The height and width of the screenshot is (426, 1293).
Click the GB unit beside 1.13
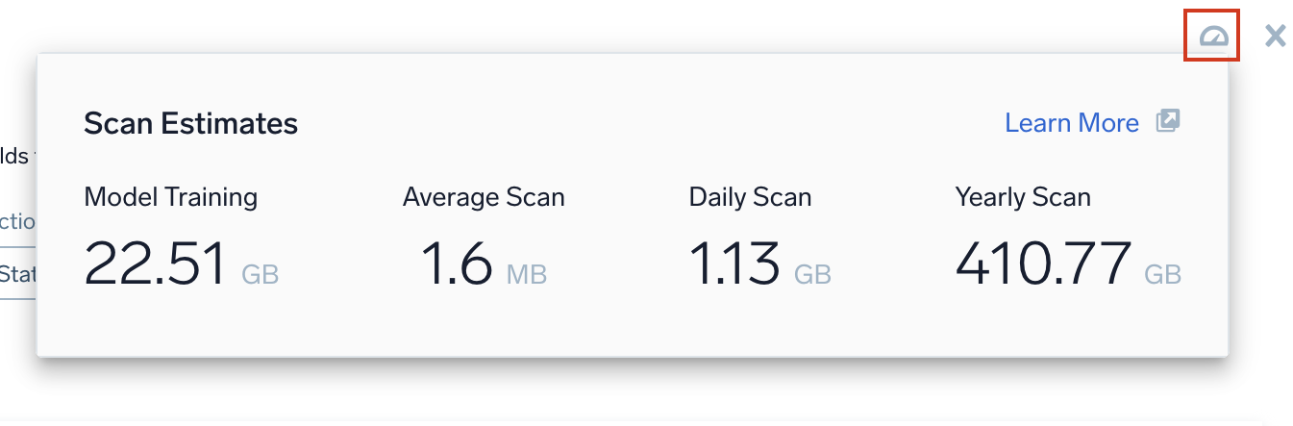coord(812,274)
